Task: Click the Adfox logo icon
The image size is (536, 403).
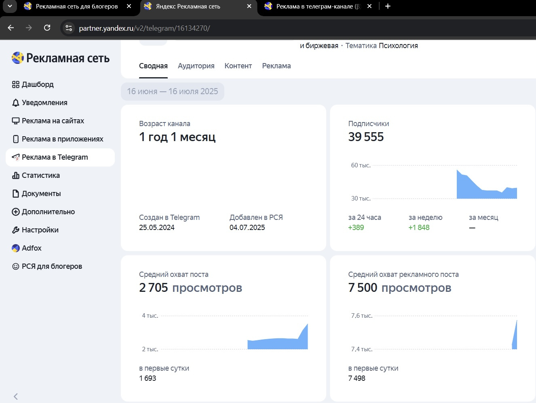Action: pyautogui.click(x=16, y=248)
